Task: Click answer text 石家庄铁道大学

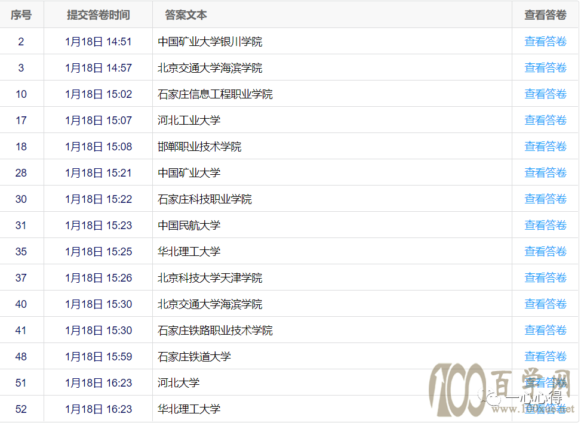Action: (194, 357)
